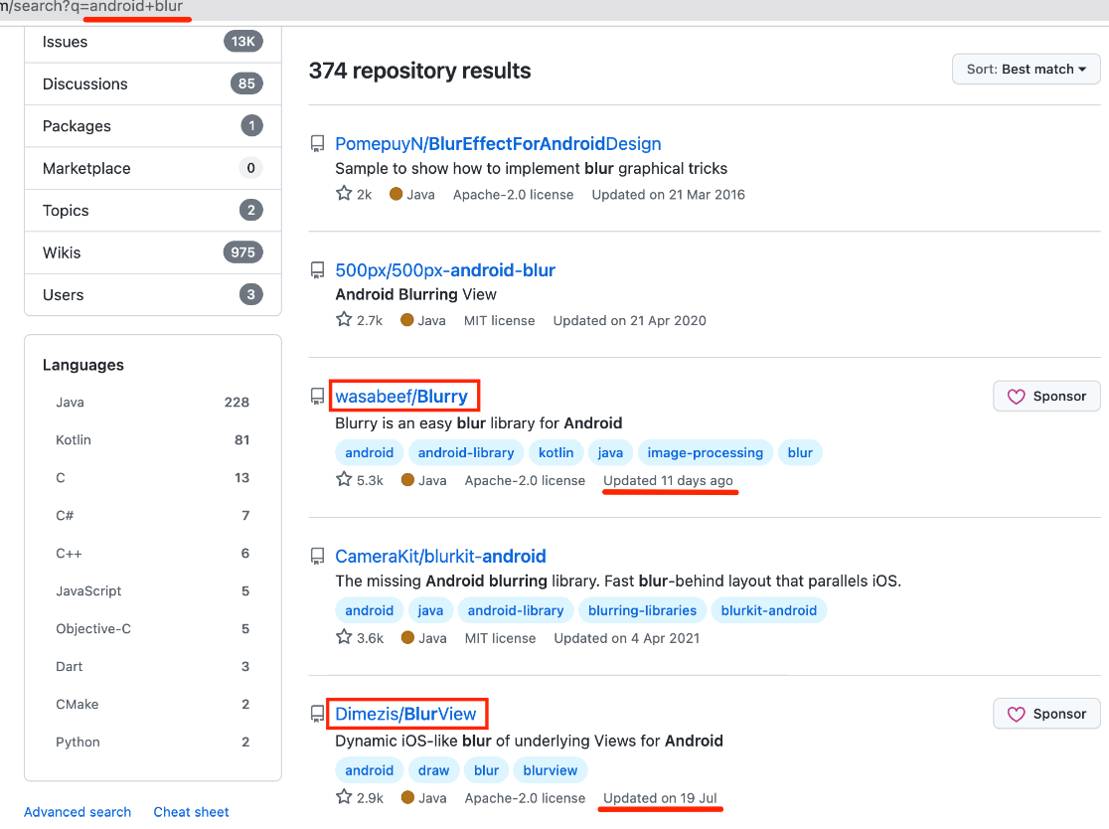The image size is (1109, 829).
Task: Click star icon on wasabeef/Blurry result
Action: (344, 480)
